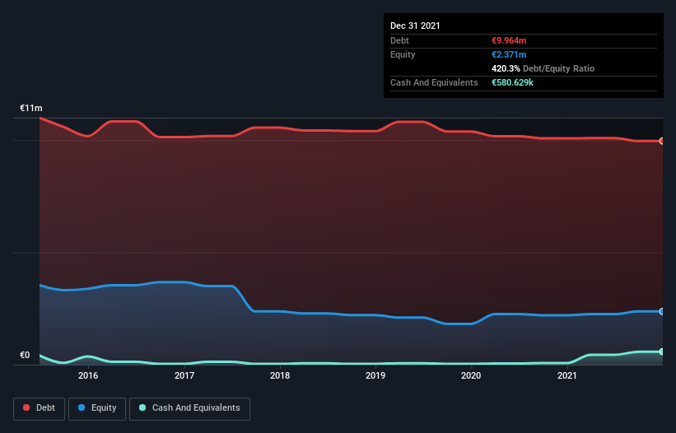Viewport: 676px width, 433px height.
Task: Click the teal Cash endpoint marker
Action: point(662,352)
